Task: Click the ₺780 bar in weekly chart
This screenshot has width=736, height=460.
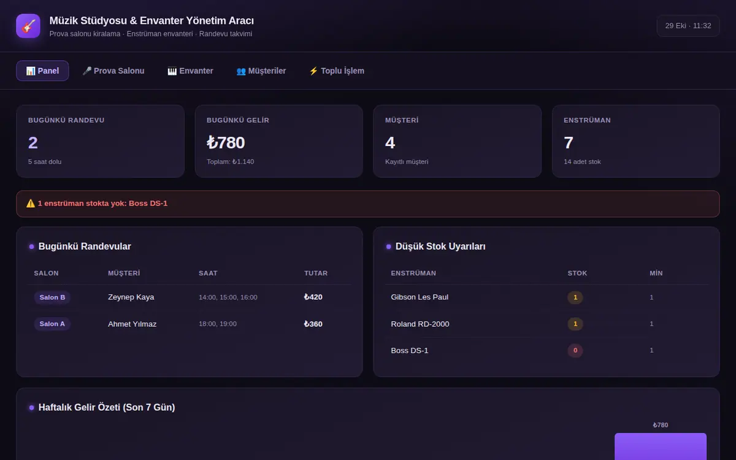Action: point(661,447)
